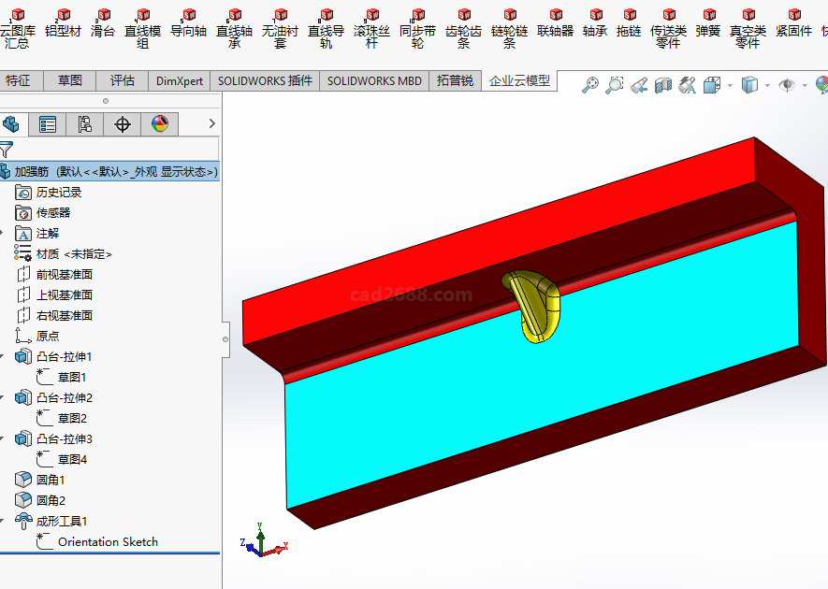Toggle the Section View tool
The width and height of the screenshot is (828, 589).
(x=663, y=86)
